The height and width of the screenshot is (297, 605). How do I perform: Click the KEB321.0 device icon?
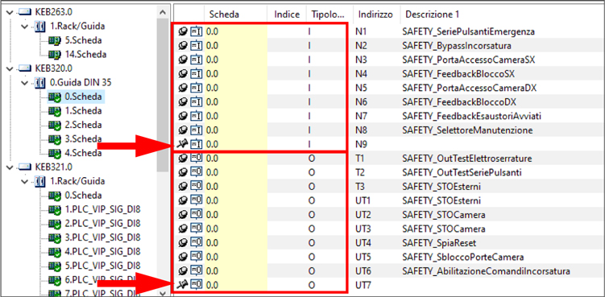25,167
